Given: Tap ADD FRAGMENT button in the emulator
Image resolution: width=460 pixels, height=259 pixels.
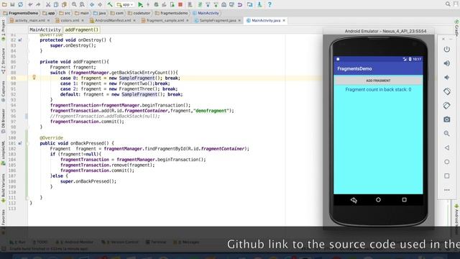Looking at the screenshot, I should click(378, 80).
